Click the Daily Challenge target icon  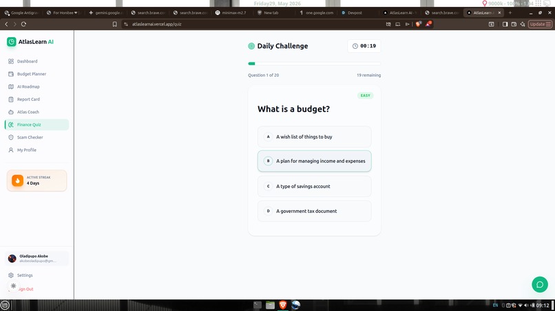[x=251, y=46]
